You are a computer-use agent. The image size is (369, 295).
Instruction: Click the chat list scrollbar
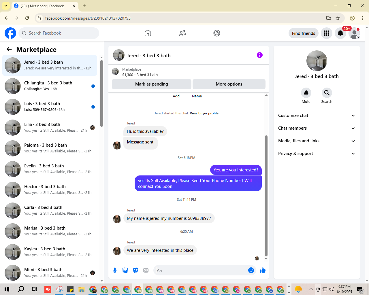(x=101, y=94)
